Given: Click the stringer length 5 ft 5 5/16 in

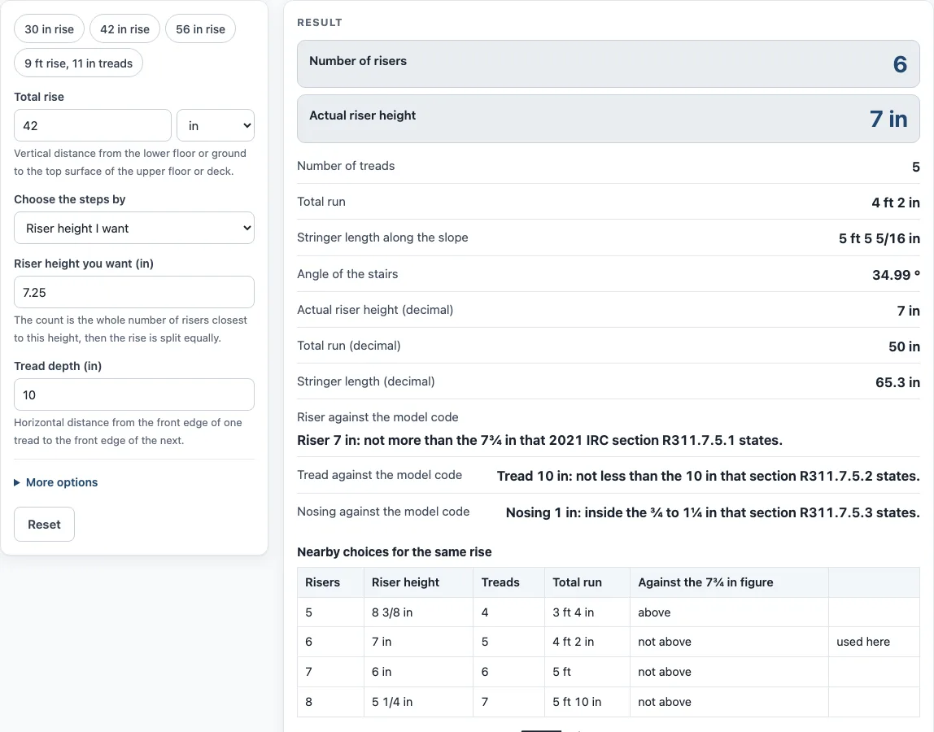Looking at the screenshot, I should (879, 238).
